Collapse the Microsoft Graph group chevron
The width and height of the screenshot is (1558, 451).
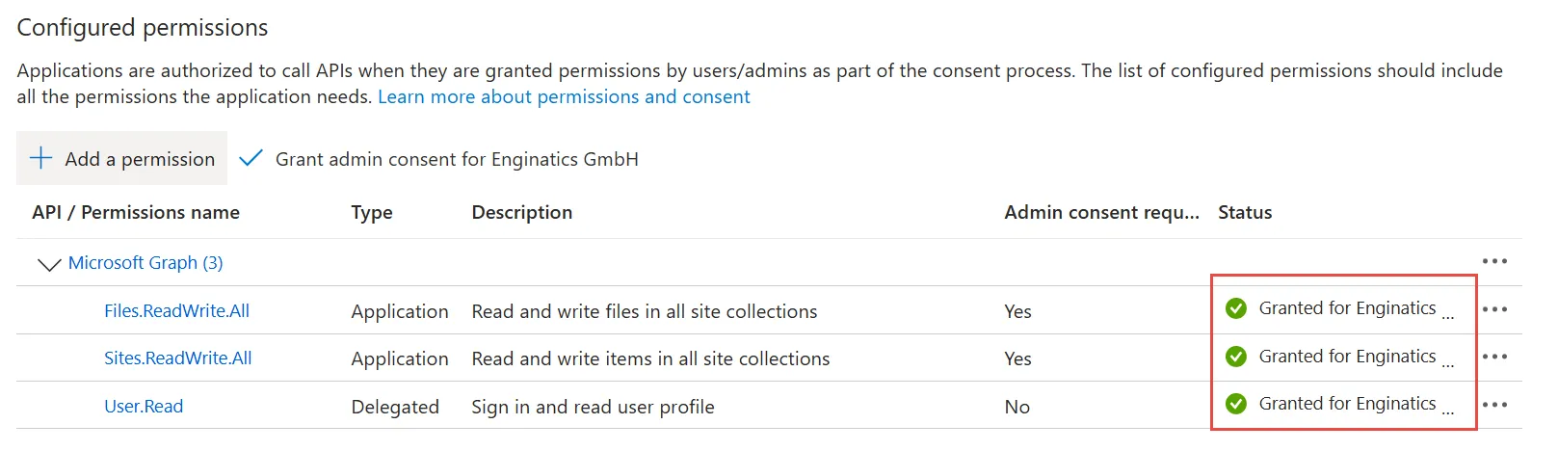point(48,264)
